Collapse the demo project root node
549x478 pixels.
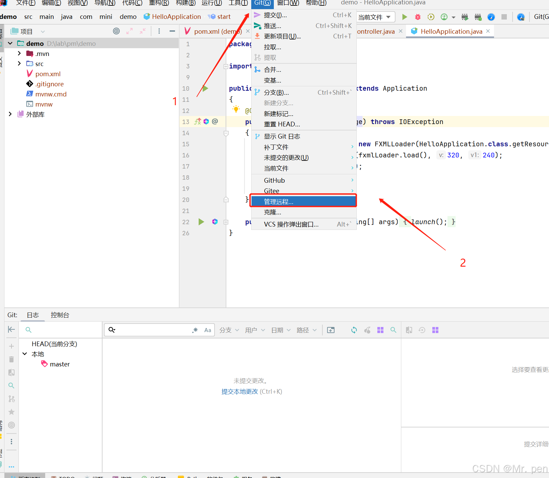10,43
